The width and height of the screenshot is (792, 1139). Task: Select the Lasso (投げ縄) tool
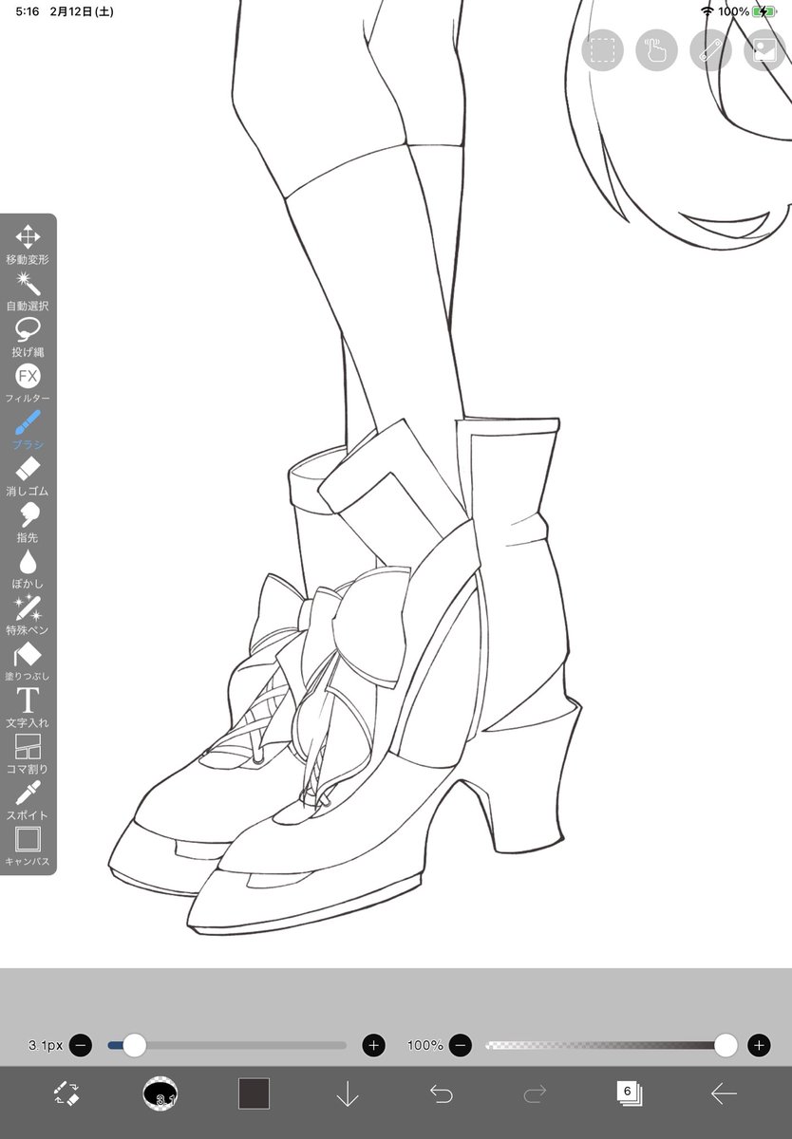click(28, 338)
